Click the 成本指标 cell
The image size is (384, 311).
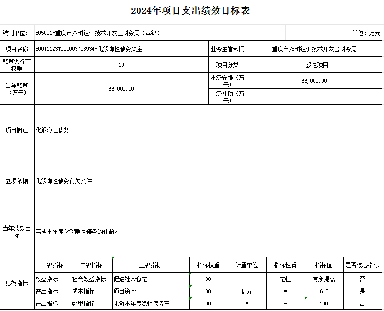pos(92,291)
